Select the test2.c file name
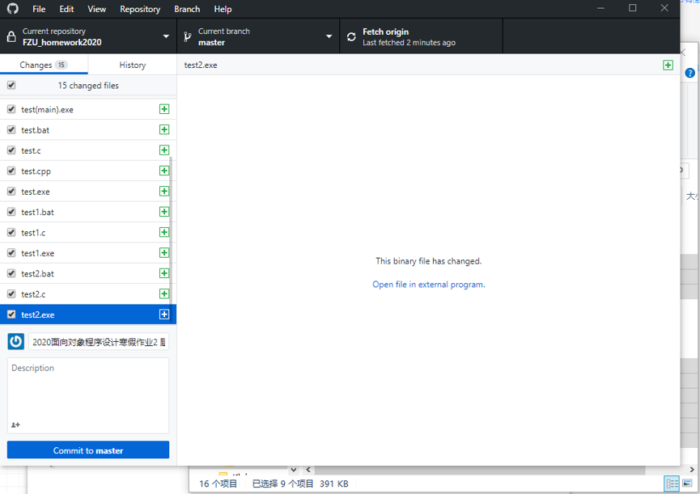The height and width of the screenshot is (494, 700). [x=33, y=294]
